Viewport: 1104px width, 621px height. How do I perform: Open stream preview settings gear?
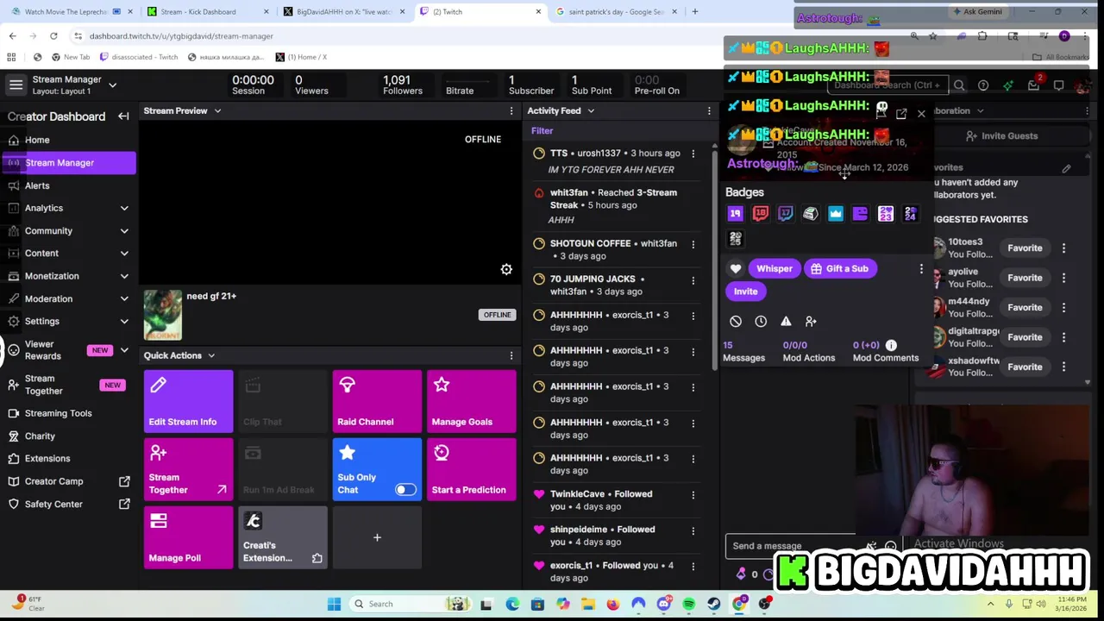coord(506,270)
